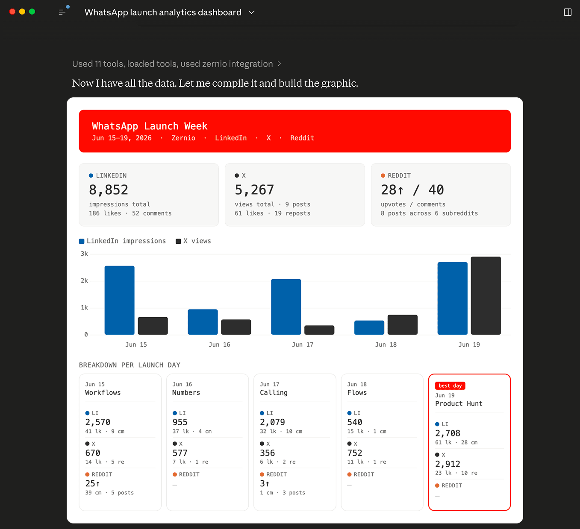Click the 8 posts across 6 subreddits text
The image size is (580, 529).
click(x=430, y=213)
